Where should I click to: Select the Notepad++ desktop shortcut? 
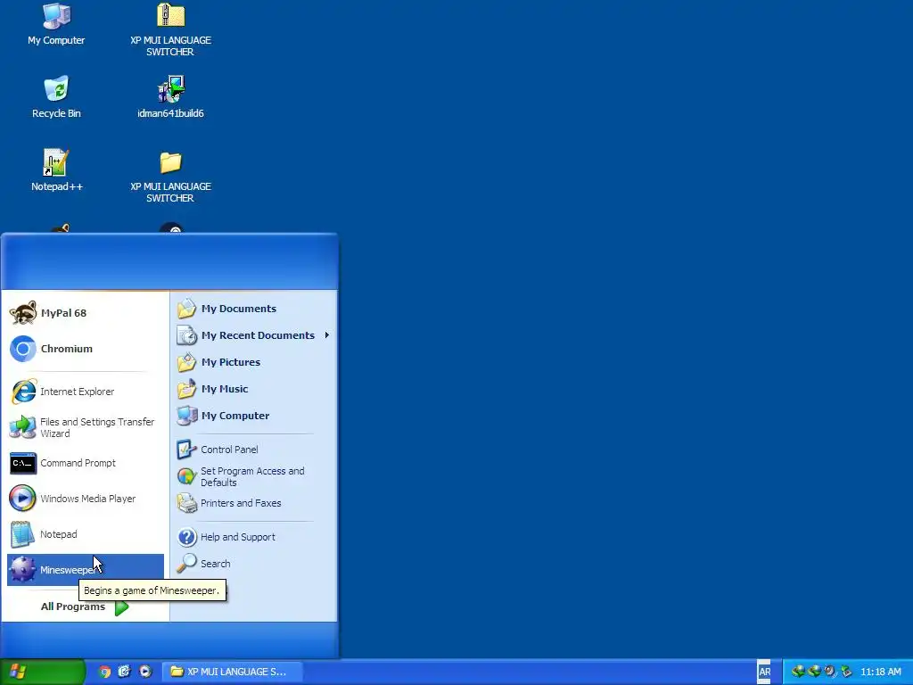coord(56,170)
